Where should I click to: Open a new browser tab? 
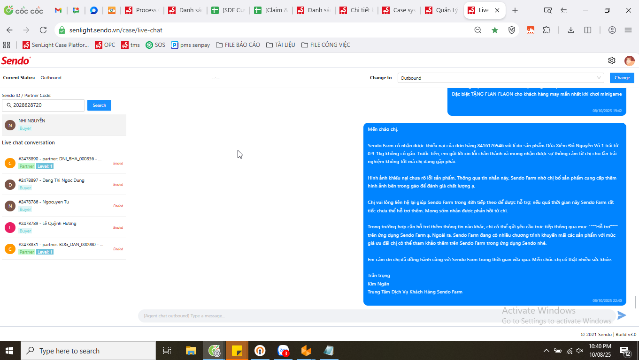515,10
